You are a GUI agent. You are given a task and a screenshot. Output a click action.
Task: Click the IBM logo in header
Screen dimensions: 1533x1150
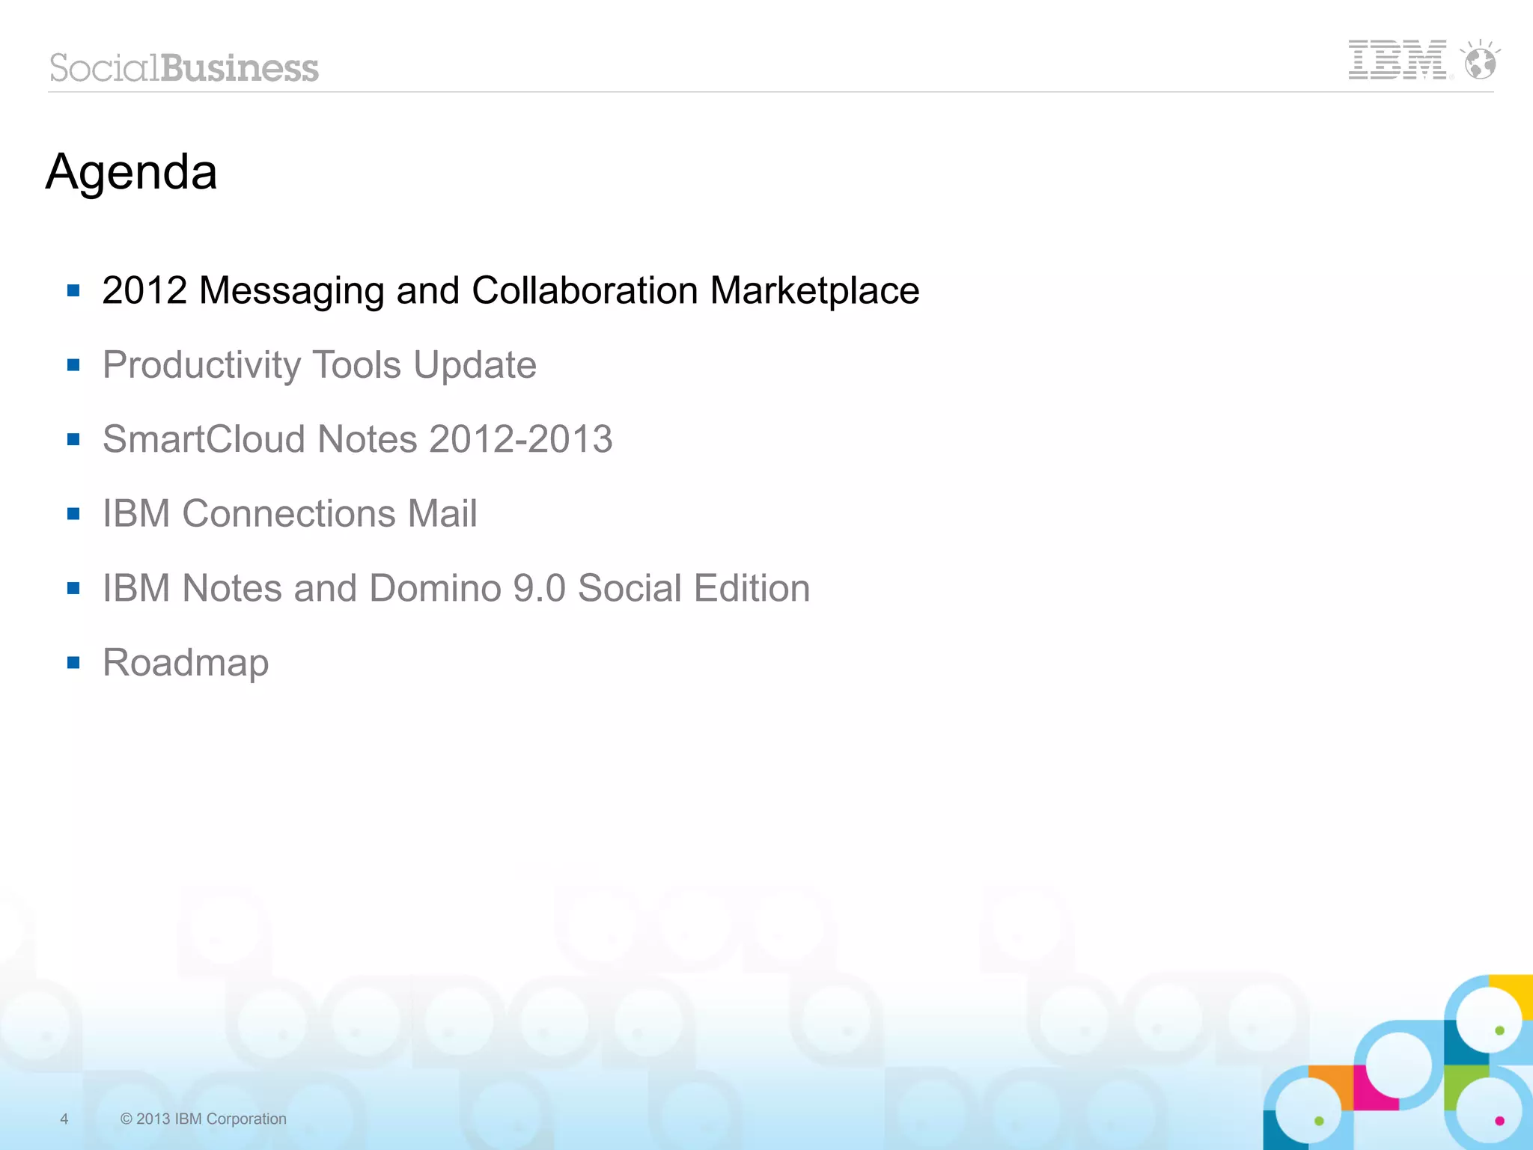(1398, 60)
